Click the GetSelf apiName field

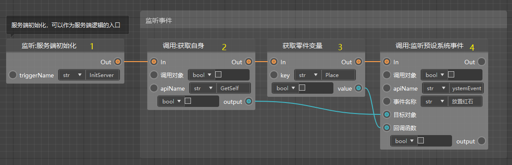pyautogui.click(x=233, y=88)
